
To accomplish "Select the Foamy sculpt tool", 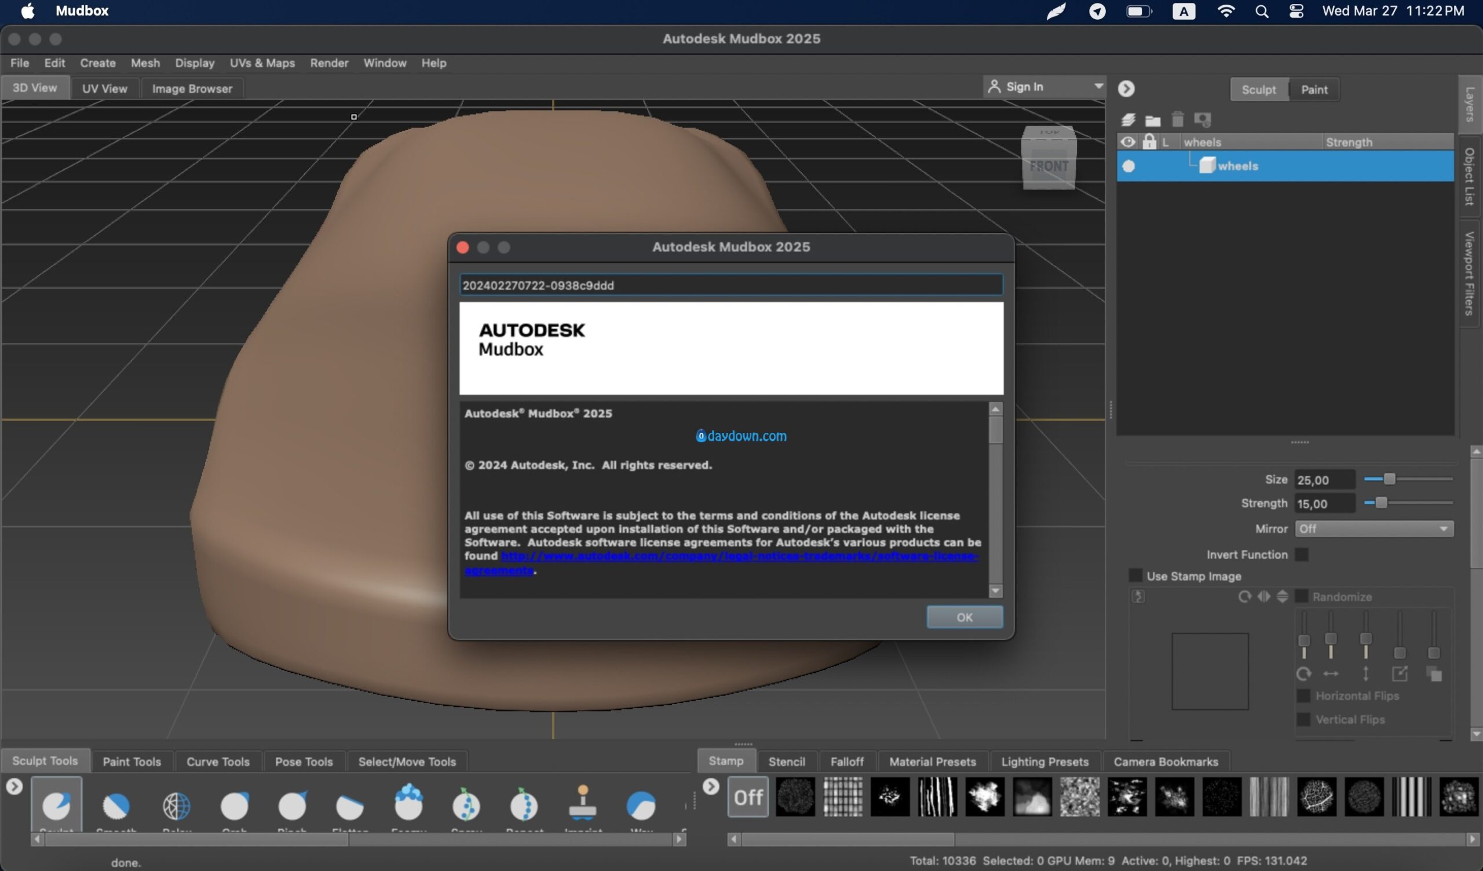I will point(408,803).
